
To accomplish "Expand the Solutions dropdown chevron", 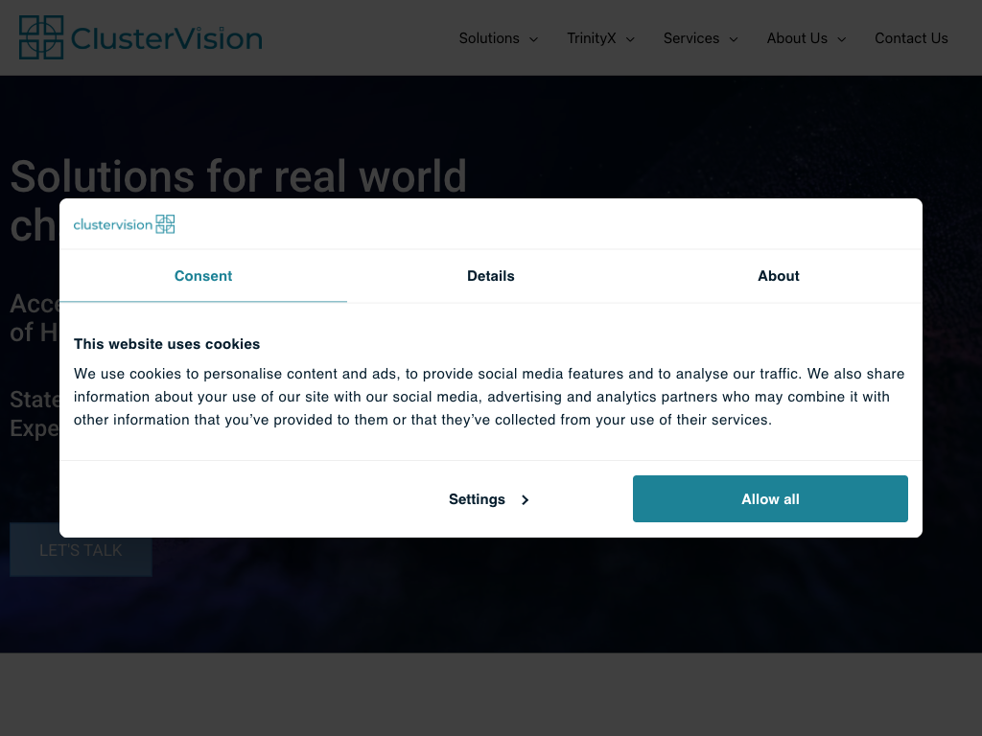I will (534, 39).
